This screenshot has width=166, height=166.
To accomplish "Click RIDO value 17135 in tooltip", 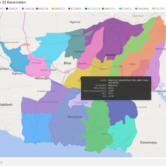I will tap(111, 94).
